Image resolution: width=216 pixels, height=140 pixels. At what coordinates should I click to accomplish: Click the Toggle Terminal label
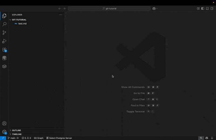[x=136, y=111]
